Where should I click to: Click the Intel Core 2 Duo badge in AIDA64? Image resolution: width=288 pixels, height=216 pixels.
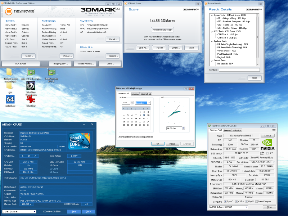[79, 141]
